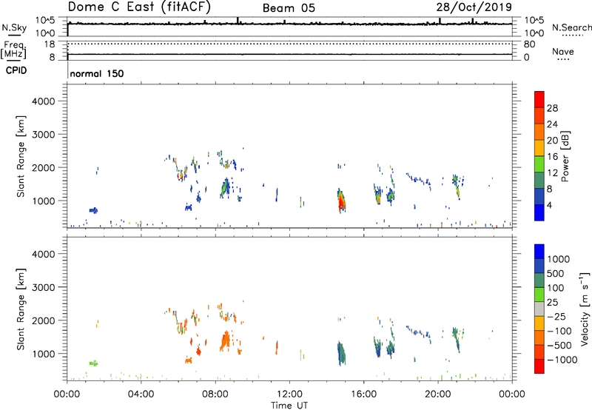This screenshot has height=410, width=592.
Task: Click the '-25' value on velocity colorbar
Action: point(556,316)
